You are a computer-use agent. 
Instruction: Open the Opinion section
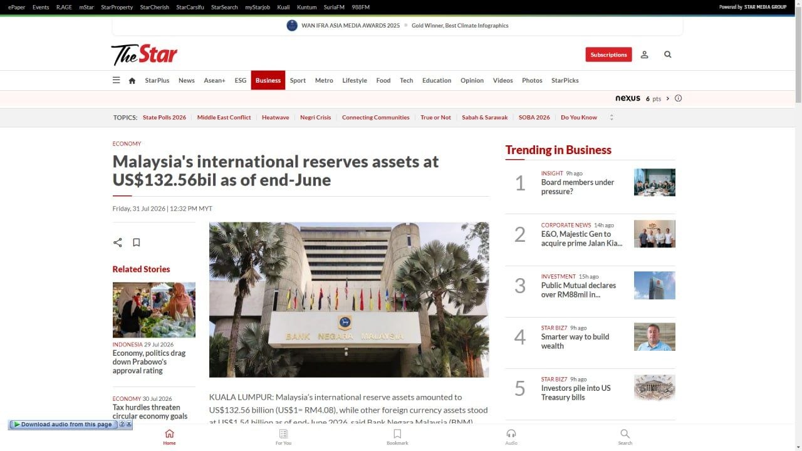[472, 80]
